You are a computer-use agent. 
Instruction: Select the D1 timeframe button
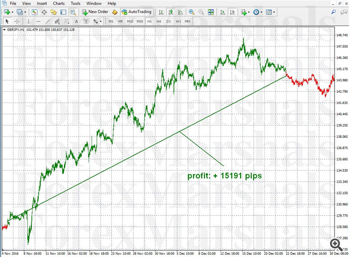click(168, 21)
